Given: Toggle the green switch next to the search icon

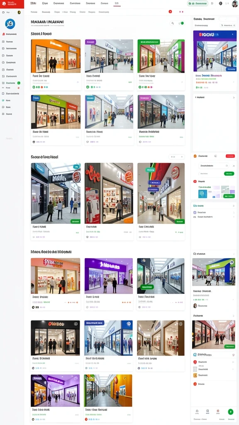Looking at the screenshot, I should (x=181, y=23).
